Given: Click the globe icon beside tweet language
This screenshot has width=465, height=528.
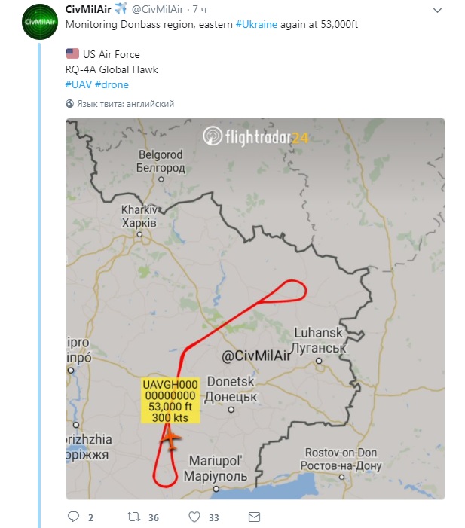Looking at the screenshot, I should (70, 104).
